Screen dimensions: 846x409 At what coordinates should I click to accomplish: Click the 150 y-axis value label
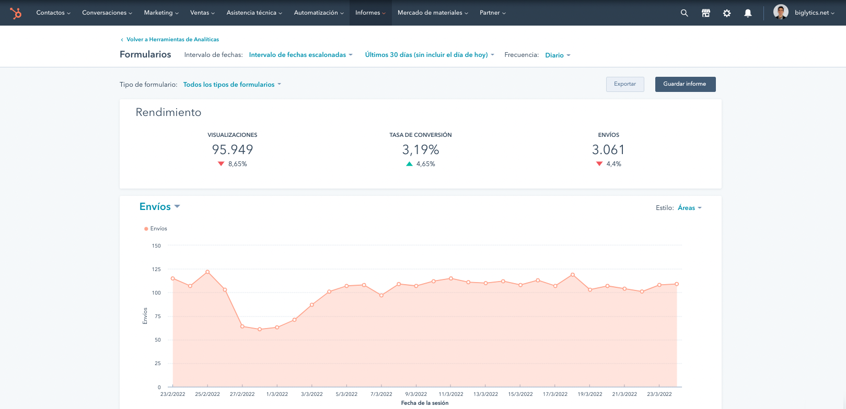156,246
